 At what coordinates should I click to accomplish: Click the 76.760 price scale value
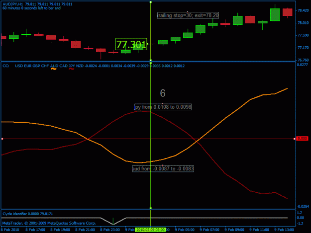point(303,60)
